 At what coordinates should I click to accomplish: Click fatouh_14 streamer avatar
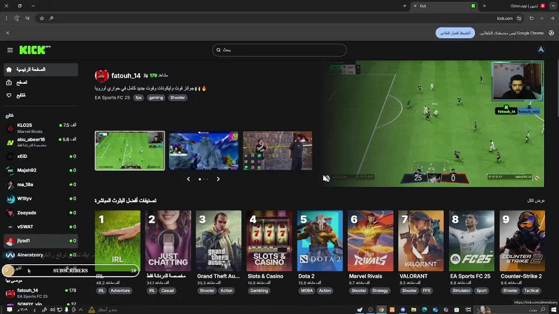point(102,75)
